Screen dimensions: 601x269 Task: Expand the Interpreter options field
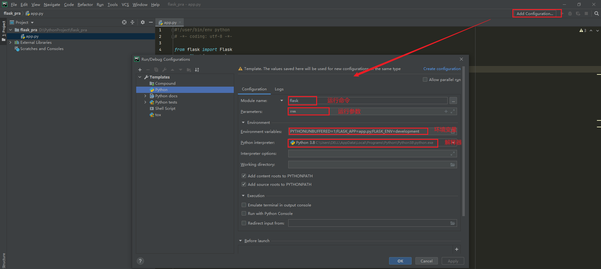[x=453, y=154]
